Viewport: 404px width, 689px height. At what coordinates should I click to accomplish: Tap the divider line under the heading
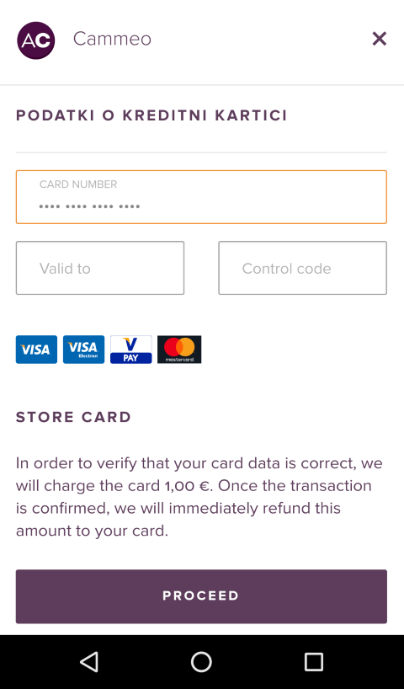(201, 152)
